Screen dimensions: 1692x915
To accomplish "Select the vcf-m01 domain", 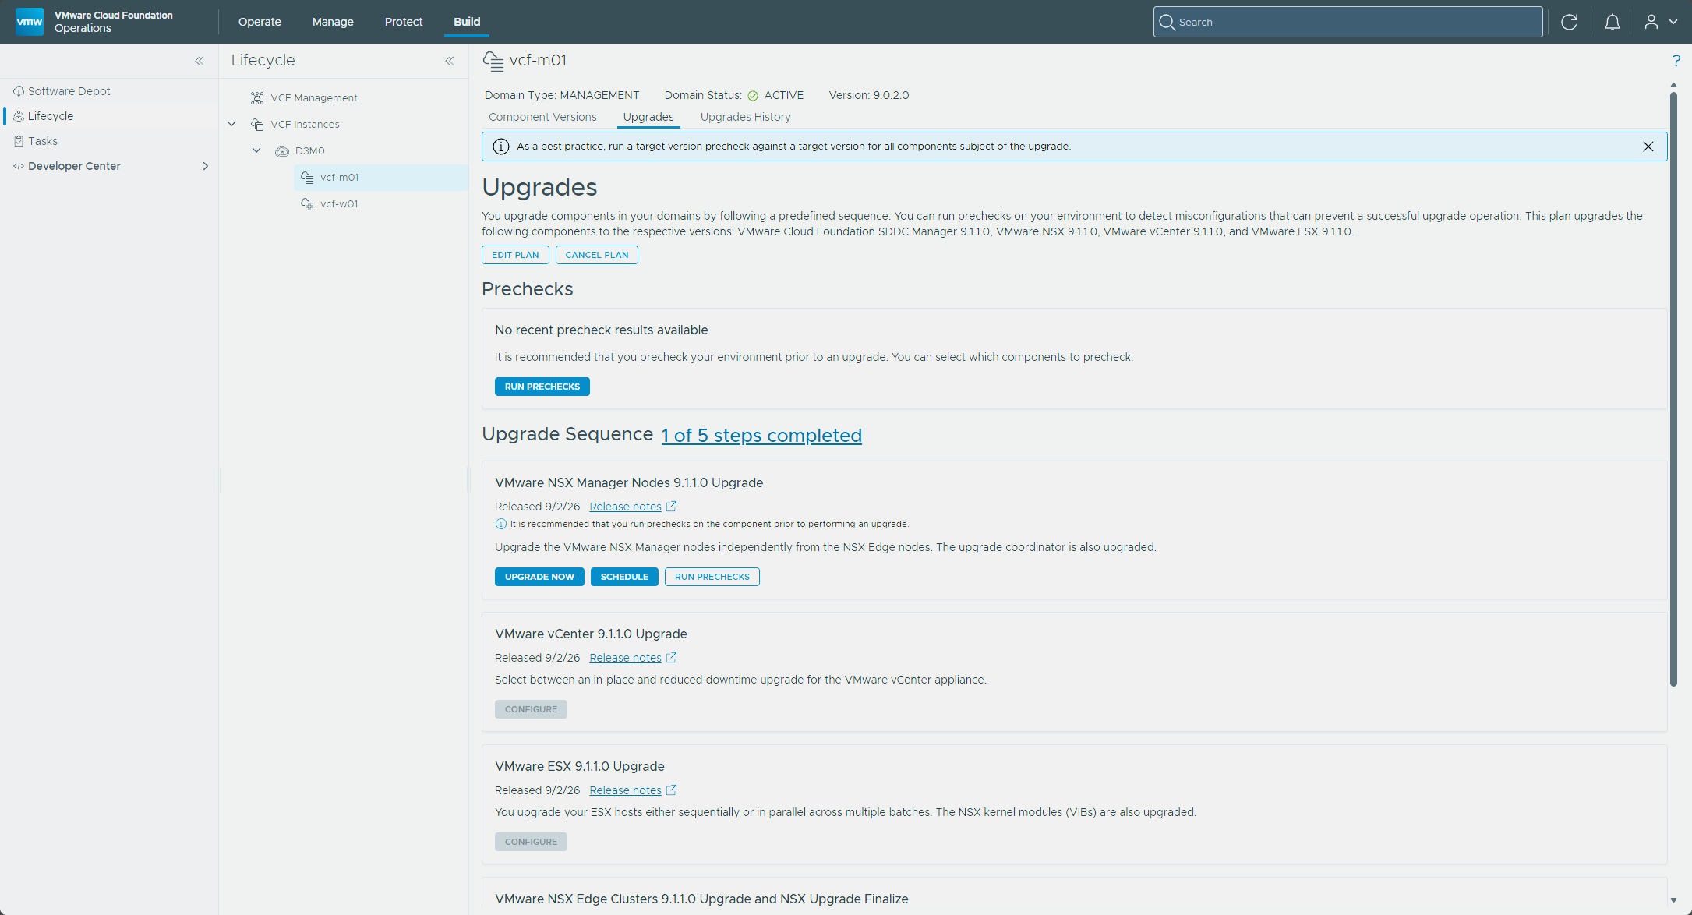I will (x=339, y=177).
